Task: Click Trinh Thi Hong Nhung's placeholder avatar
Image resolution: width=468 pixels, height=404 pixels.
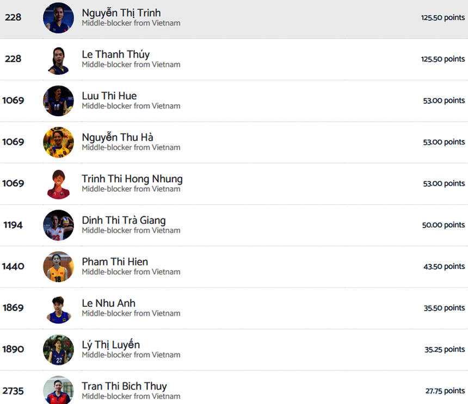Action: pyautogui.click(x=58, y=184)
